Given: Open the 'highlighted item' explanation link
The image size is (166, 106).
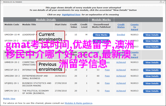Looking at the screenshot, I should click(x=71, y=15).
